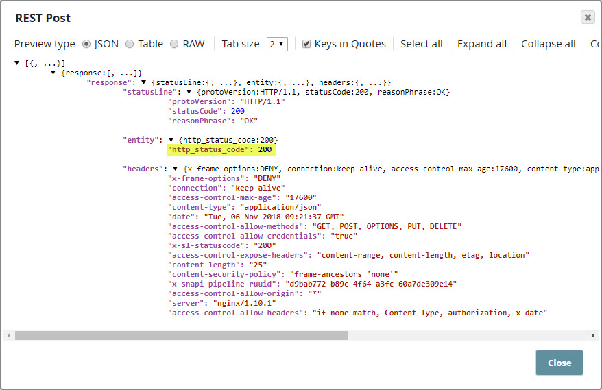Image resolution: width=602 pixels, height=390 pixels.
Task: Click the horizontal scrollbar thumb
Action: 182,335
